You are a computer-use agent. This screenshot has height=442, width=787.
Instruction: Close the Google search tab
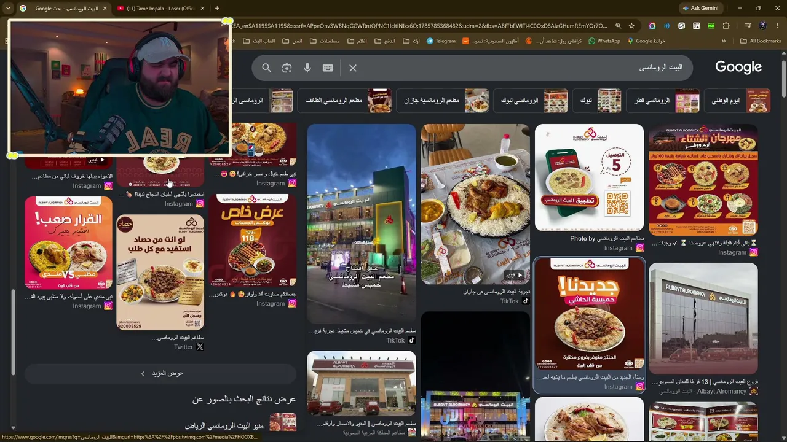pyautogui.click(x=105, y=8)
